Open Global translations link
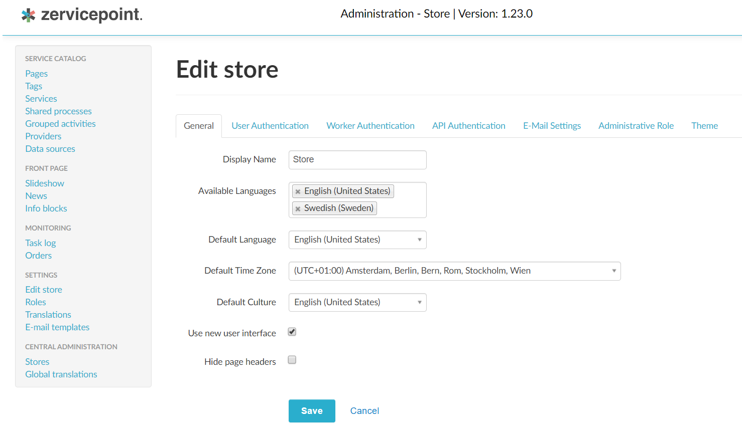742x438 pixels. pos(61,374)
